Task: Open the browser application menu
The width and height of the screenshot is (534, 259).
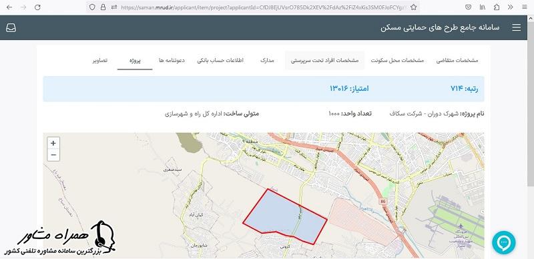Action: [525, 7]
